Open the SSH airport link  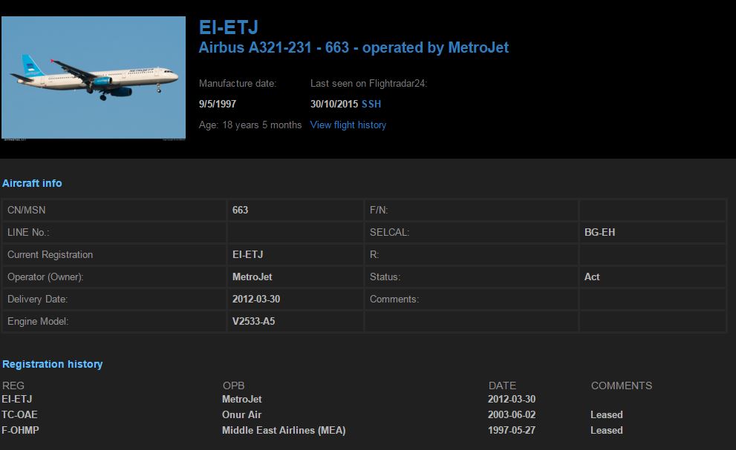click(x=371, y=104)
